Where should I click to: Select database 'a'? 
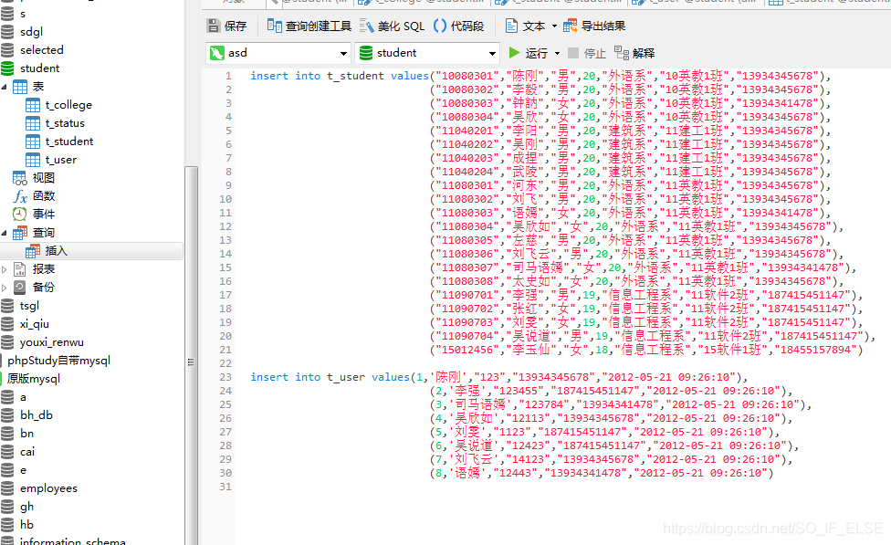tap(23, 397)
